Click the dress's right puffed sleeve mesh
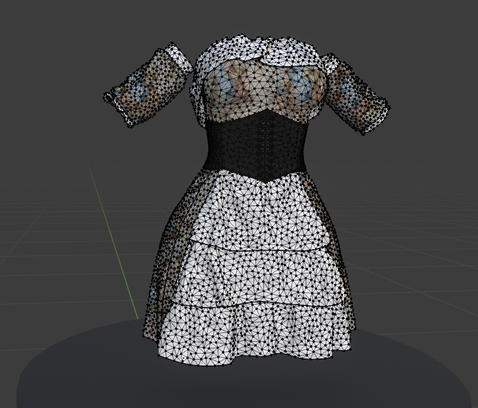The width and height of the screenshot is (478, 408). pyautogui.click(x=355, y=93)
